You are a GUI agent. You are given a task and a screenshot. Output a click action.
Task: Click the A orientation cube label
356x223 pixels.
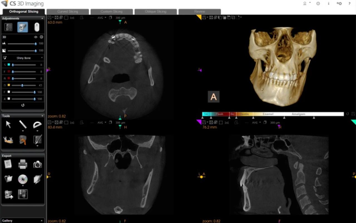213,96
